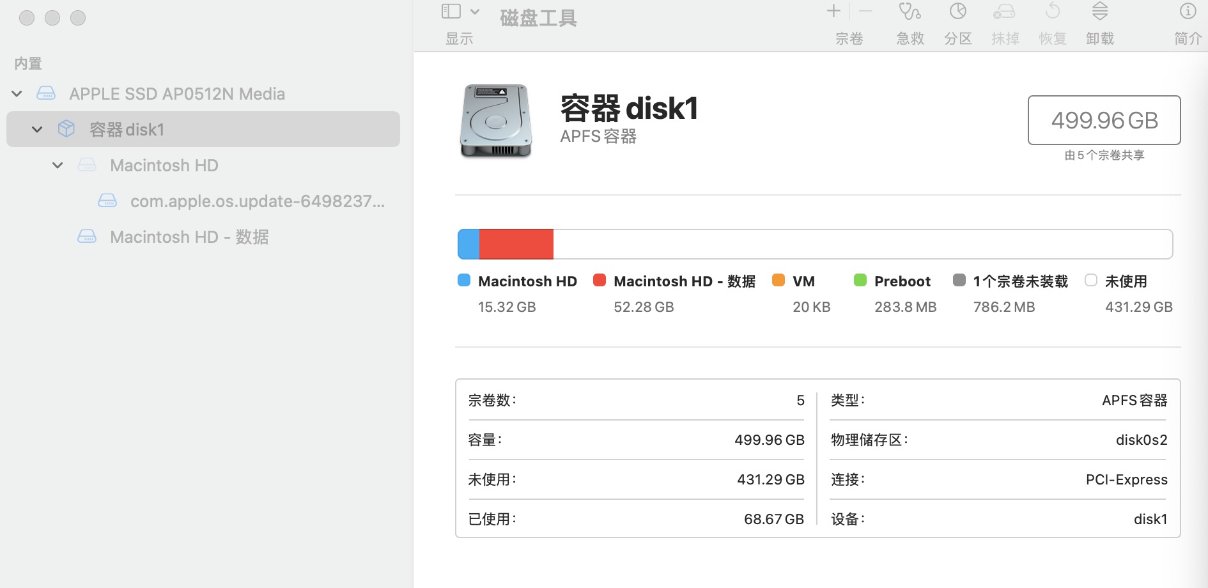The image size is (1208, 588).
Task: Click the remove volume minus icon
Action: pyautogui.click(x=865, y=11)
